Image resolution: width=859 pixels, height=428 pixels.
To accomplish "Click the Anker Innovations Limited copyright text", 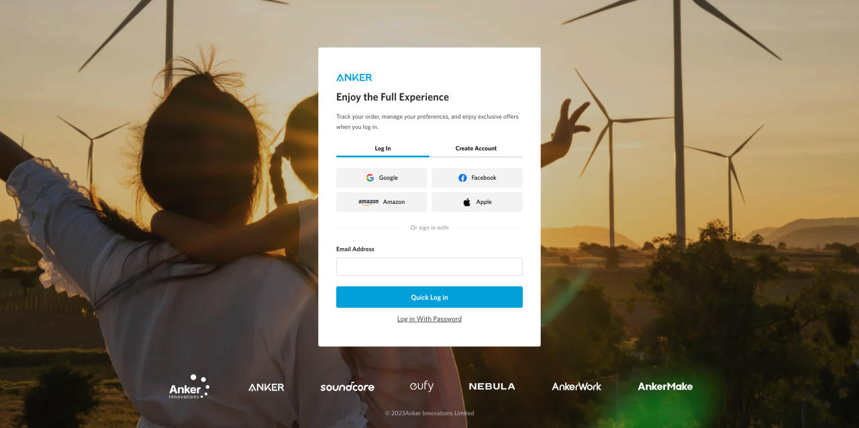I will click(x=429, y=413).
